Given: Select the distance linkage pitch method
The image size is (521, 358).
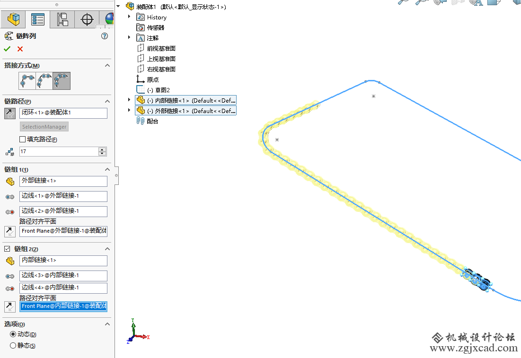Looking at the screenshot, I should click(44, 81).
